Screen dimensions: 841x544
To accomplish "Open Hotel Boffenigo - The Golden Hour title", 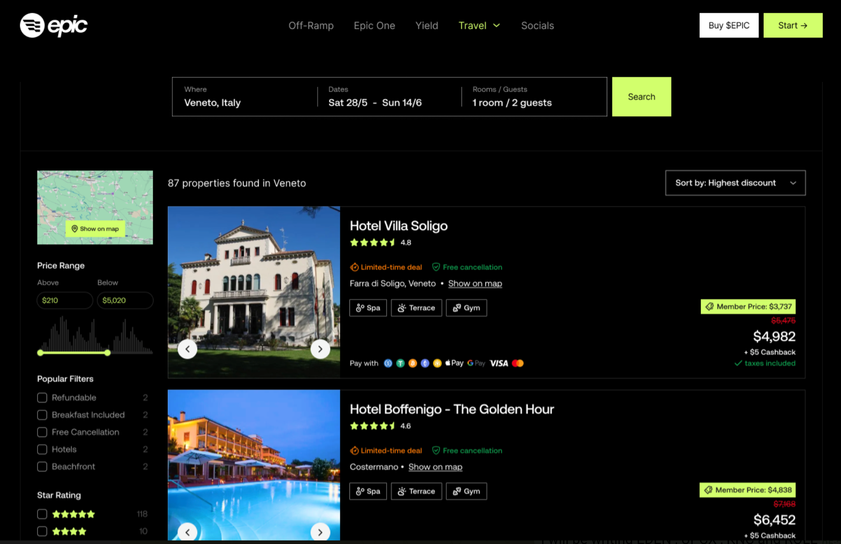I will pyautogui.click(x=452, y=409).
